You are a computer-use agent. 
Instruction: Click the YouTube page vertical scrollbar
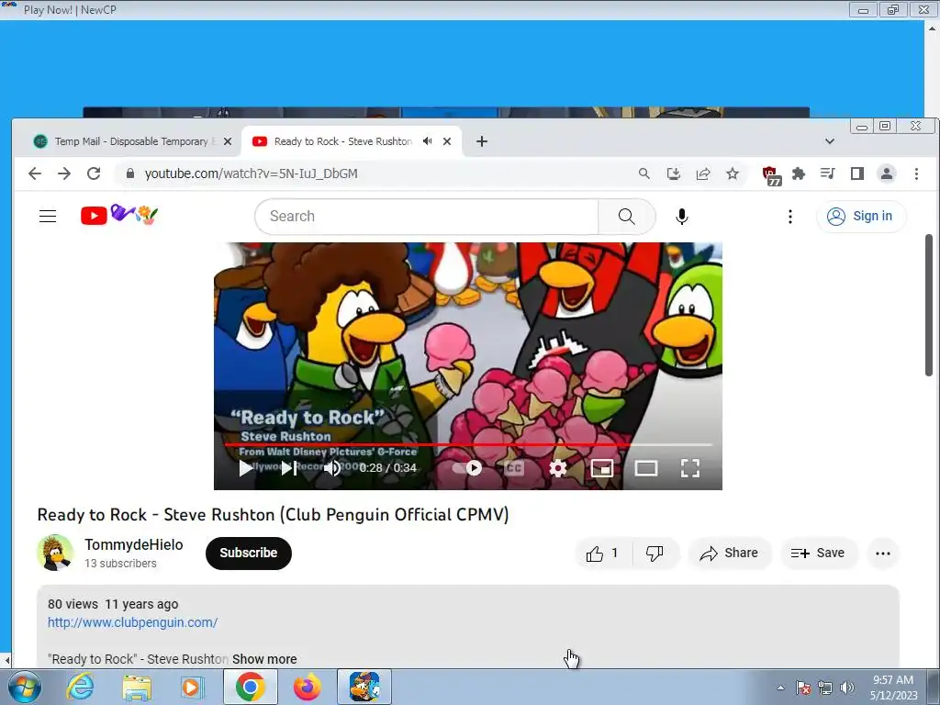point(929,306)
